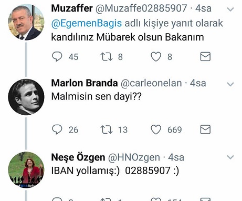Like Marlon Branda's tweet with 669 likes
Image resolution: width=242 pixels, height=201 pixels.
(156, 129)
